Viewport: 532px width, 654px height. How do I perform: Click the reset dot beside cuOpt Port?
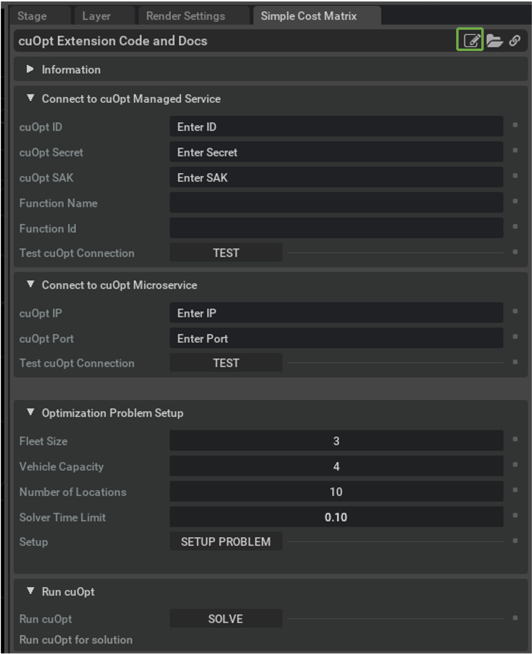[x=515, y=336]
